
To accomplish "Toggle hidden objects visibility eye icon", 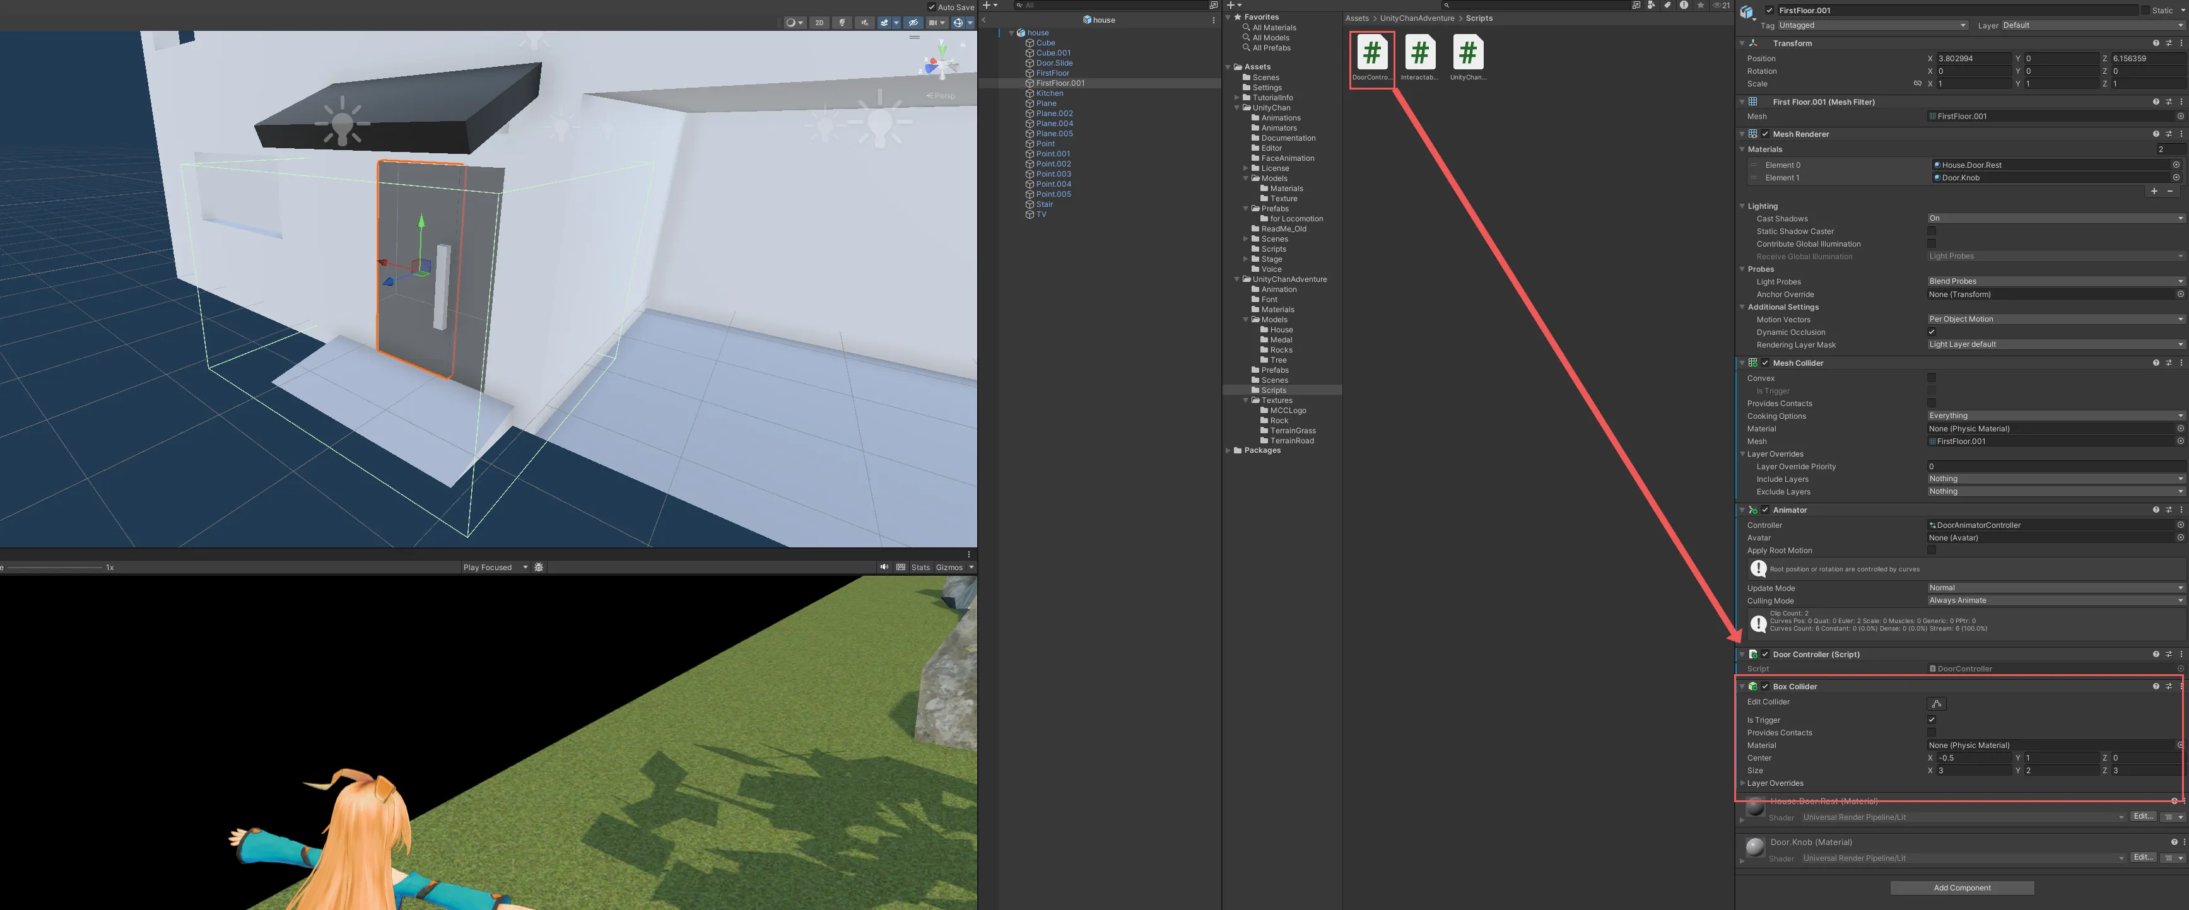I will point(913,23).
